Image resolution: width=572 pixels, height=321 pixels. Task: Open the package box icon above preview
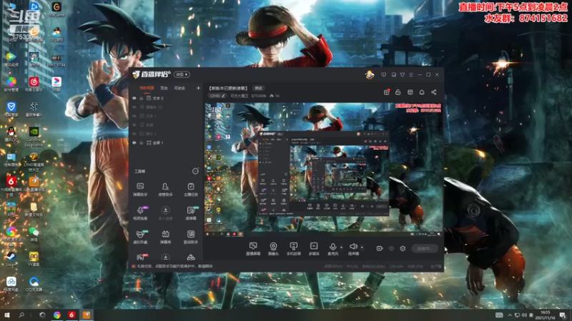pos(410,92)
